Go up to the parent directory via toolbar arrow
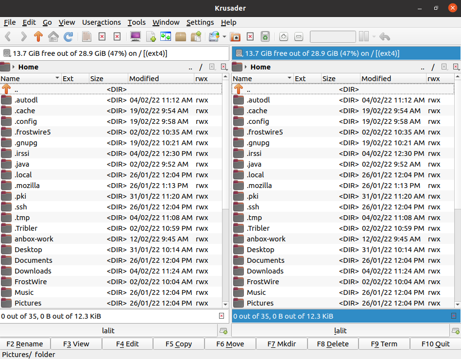 pyautogui.click(x=38, y=36)
